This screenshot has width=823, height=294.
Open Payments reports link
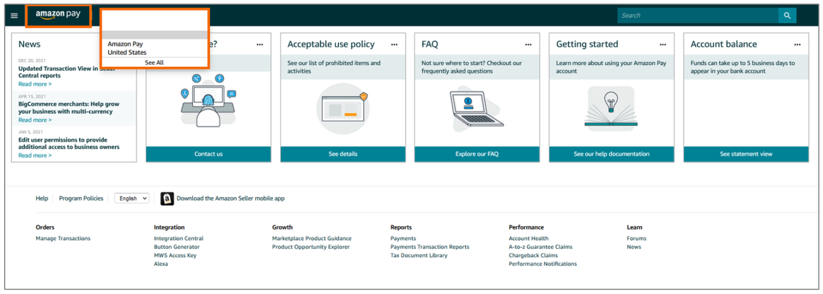coord(403,239)
